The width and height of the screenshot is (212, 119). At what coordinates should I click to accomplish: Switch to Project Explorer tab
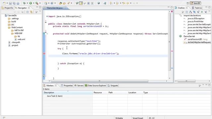tap(8, 8)
